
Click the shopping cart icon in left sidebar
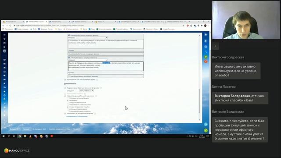point(4,39)
